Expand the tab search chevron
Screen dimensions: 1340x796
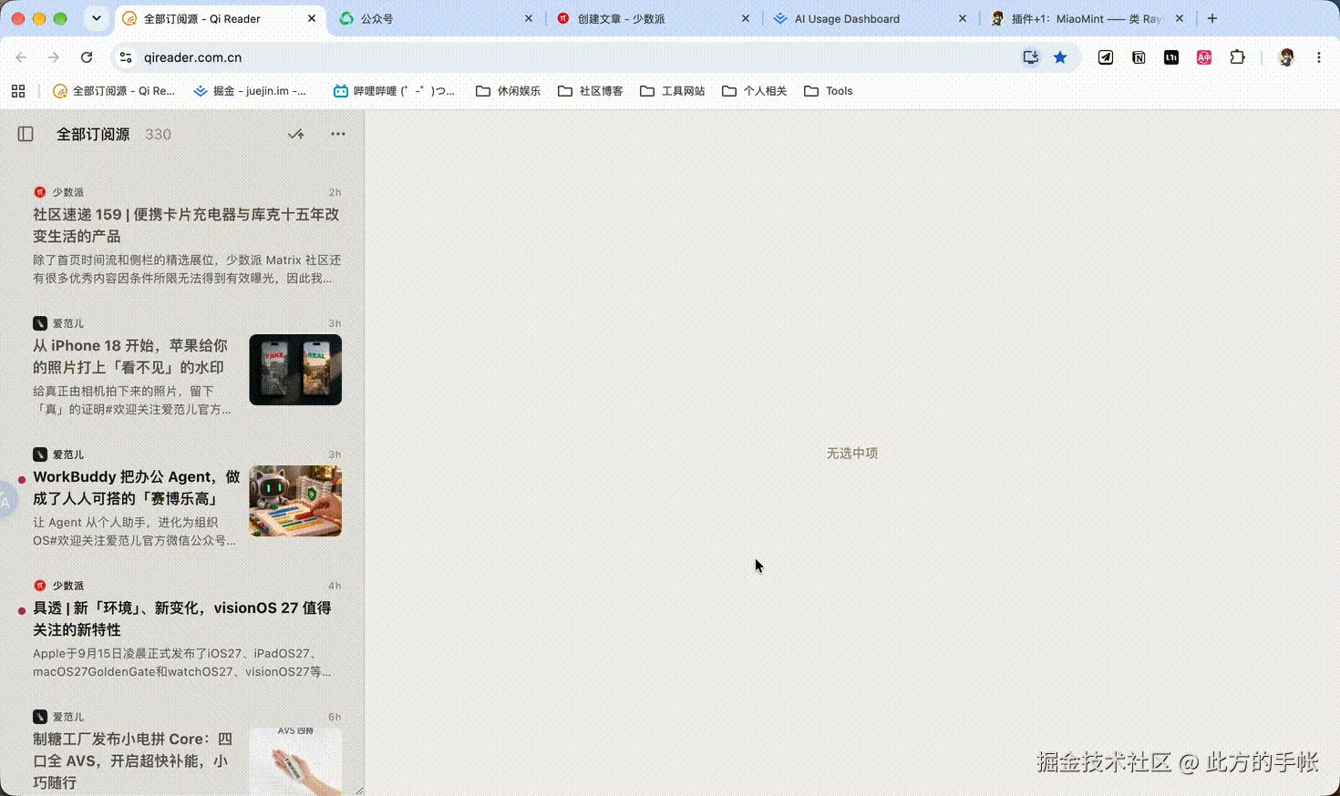(x=97, y=18)
